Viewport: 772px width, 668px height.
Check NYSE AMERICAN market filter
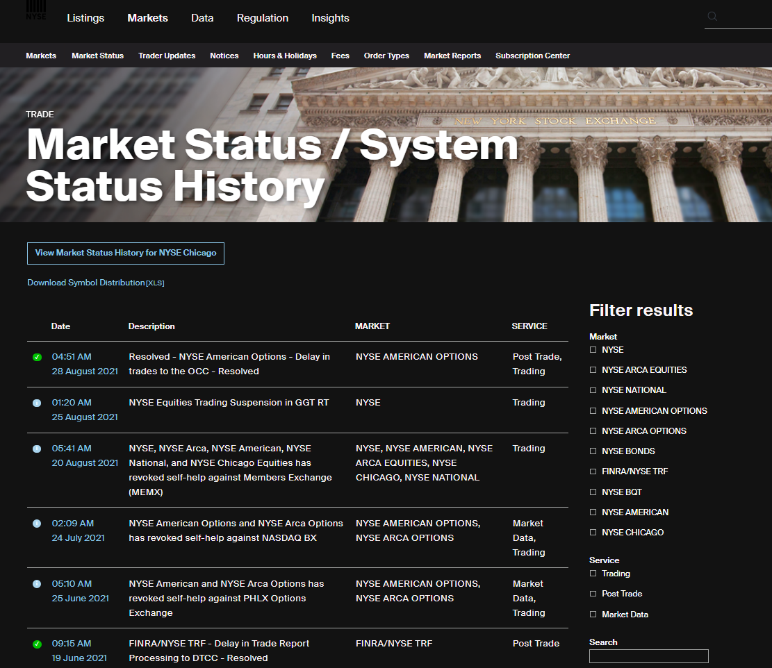click(x=593, y=512)
